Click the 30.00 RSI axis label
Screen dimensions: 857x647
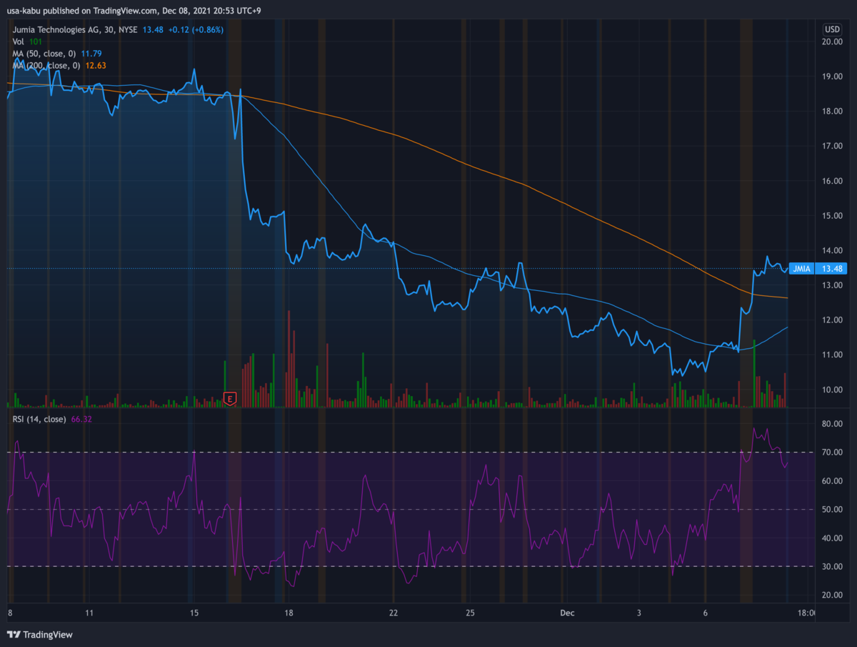tap(831, 567)
